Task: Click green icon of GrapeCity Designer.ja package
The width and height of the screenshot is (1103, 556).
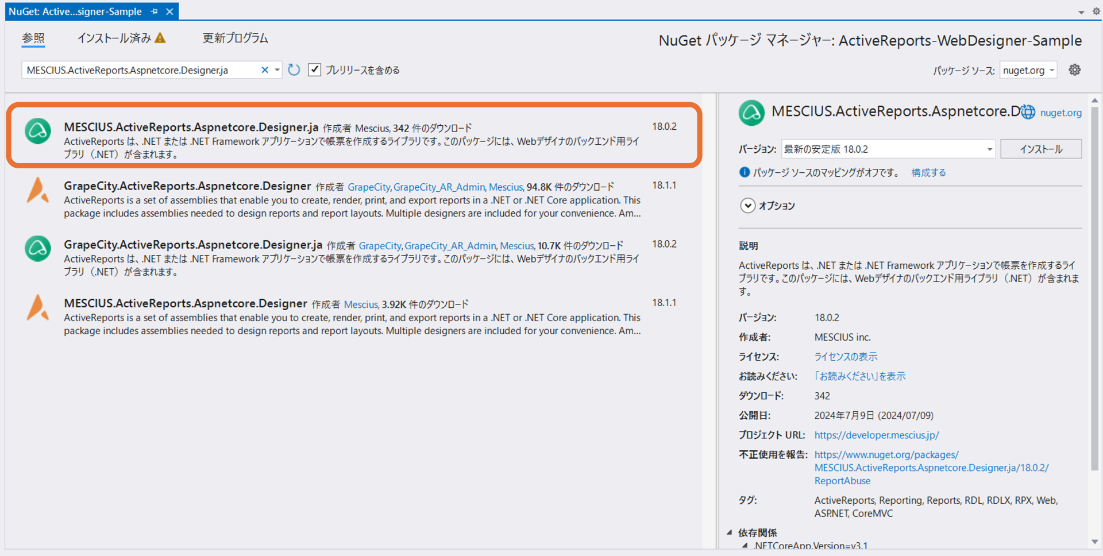Action: coord(38,249)
